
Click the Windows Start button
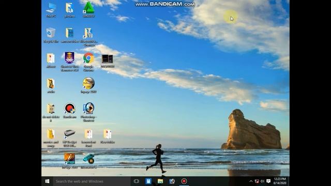coord(47,181)
